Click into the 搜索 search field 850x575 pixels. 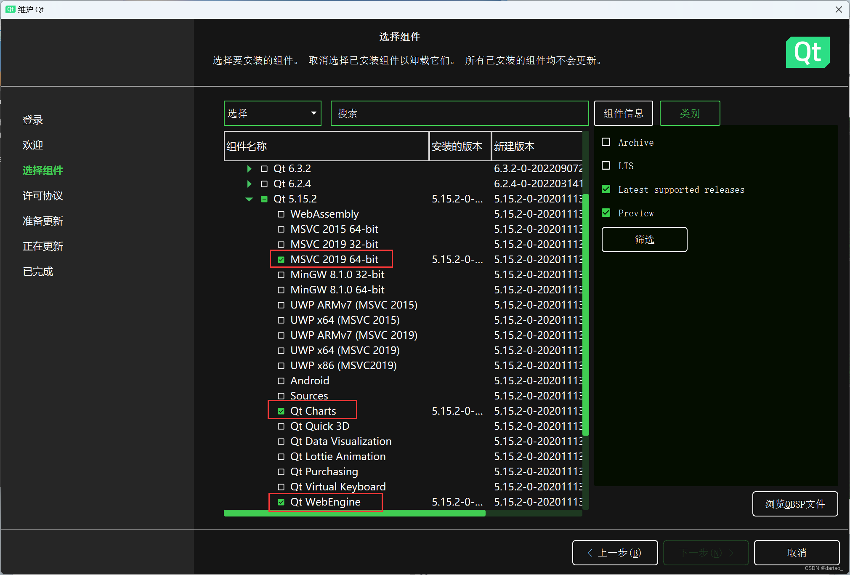460,113
